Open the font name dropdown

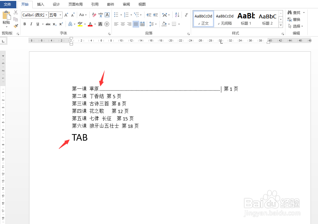(x=47, y=15)
